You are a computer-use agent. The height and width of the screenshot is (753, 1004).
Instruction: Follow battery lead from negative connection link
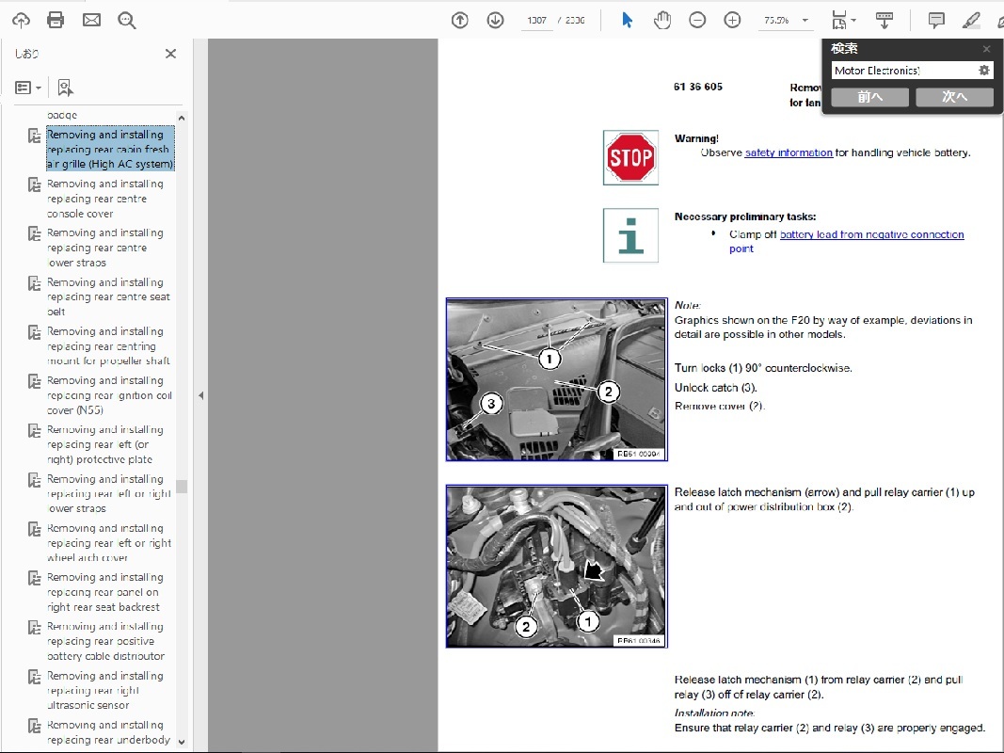[x=871, y=234]
